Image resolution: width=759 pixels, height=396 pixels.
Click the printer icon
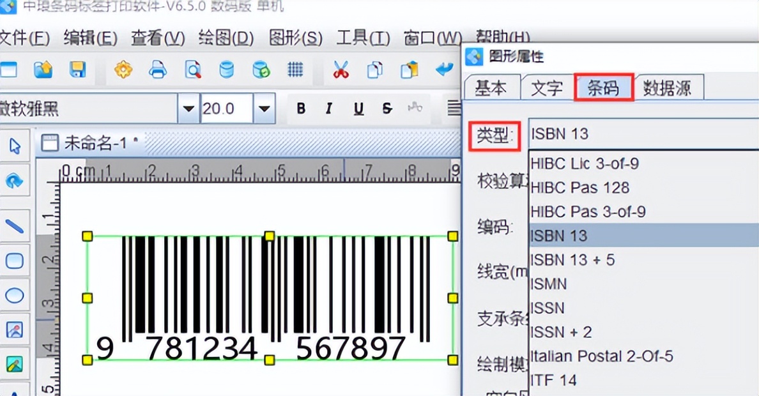pos(158,70)
